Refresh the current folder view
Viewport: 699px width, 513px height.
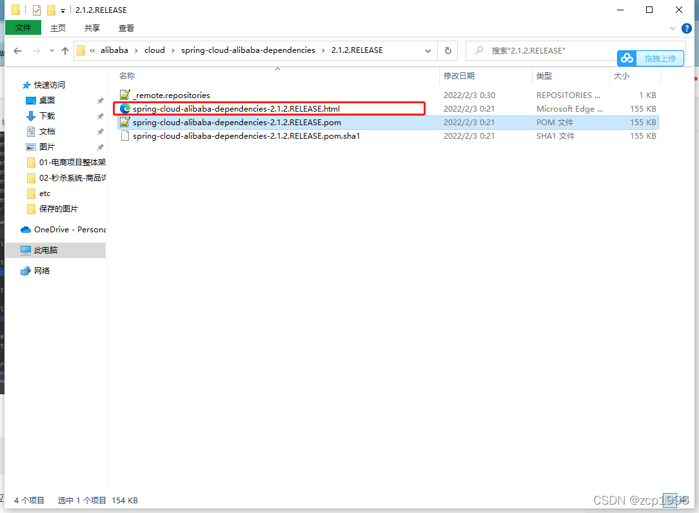[448, 51]
